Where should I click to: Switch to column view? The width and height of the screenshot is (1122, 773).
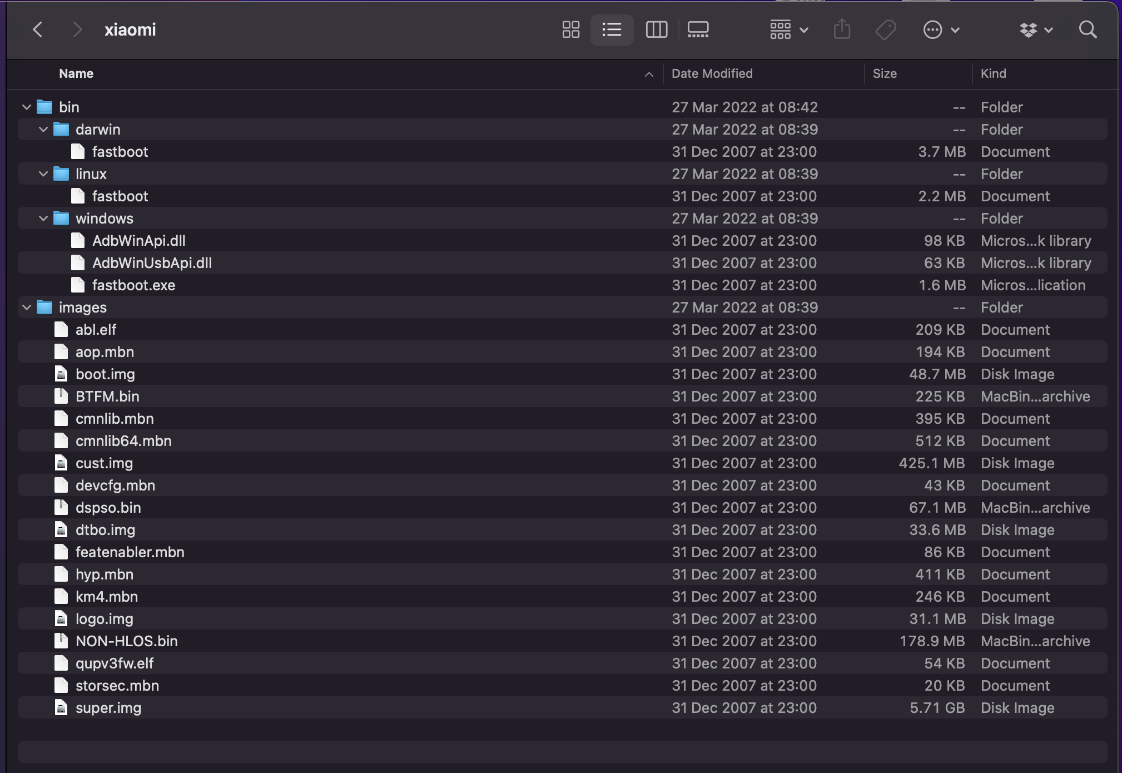pos(657,29)
